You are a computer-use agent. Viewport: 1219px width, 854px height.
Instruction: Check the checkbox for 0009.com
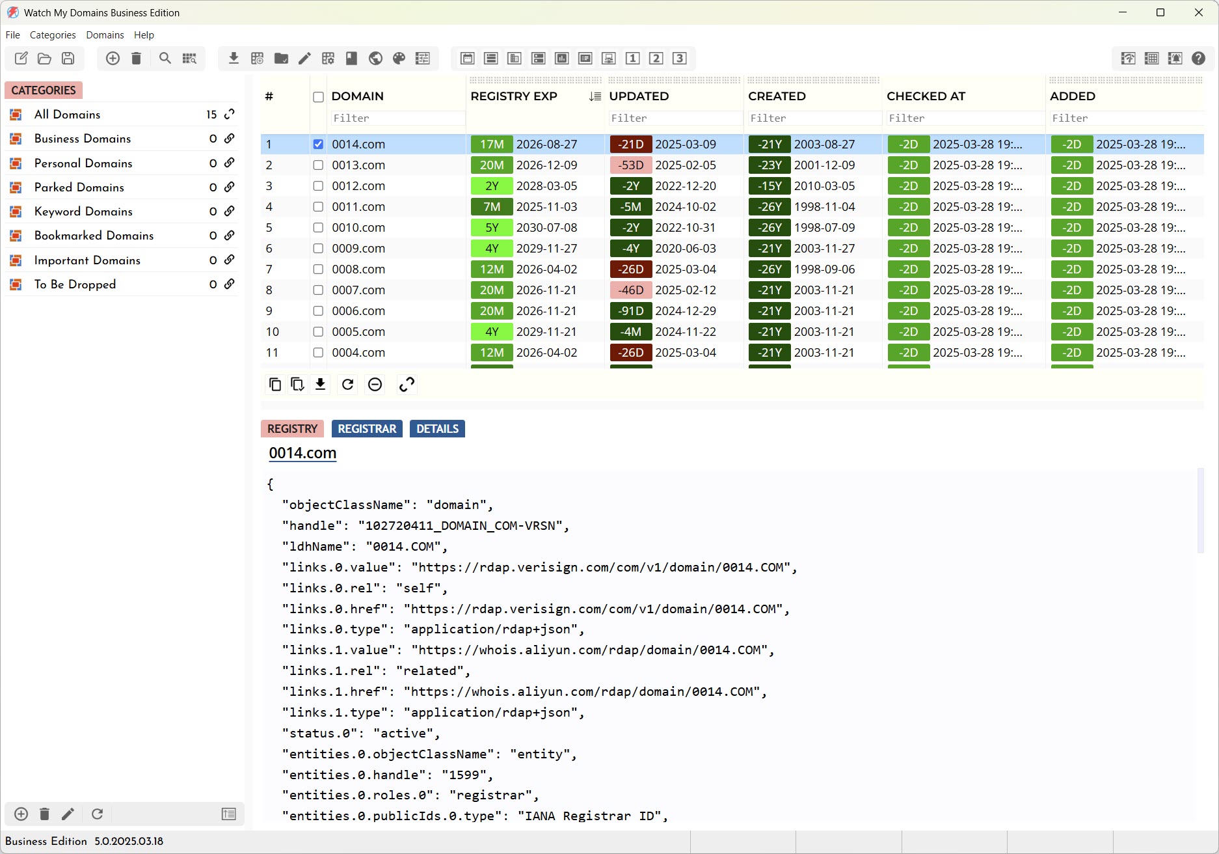(318, 249)
